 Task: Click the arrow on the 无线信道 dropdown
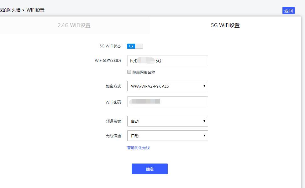click(x=204, y=136)
